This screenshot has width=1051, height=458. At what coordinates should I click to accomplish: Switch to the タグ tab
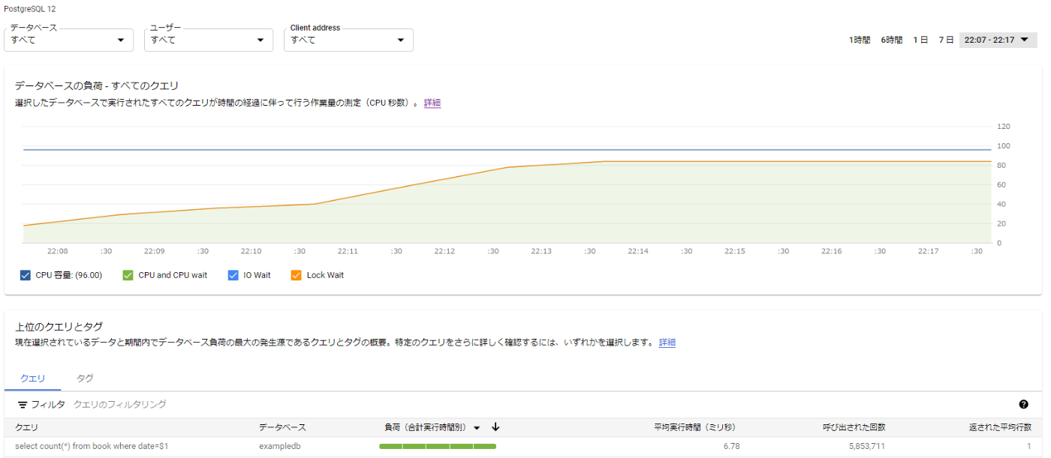85,379
